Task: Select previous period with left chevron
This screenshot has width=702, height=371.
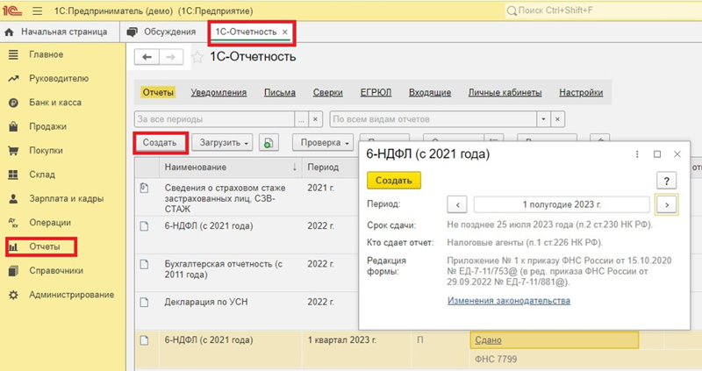Action: (457, 205)
